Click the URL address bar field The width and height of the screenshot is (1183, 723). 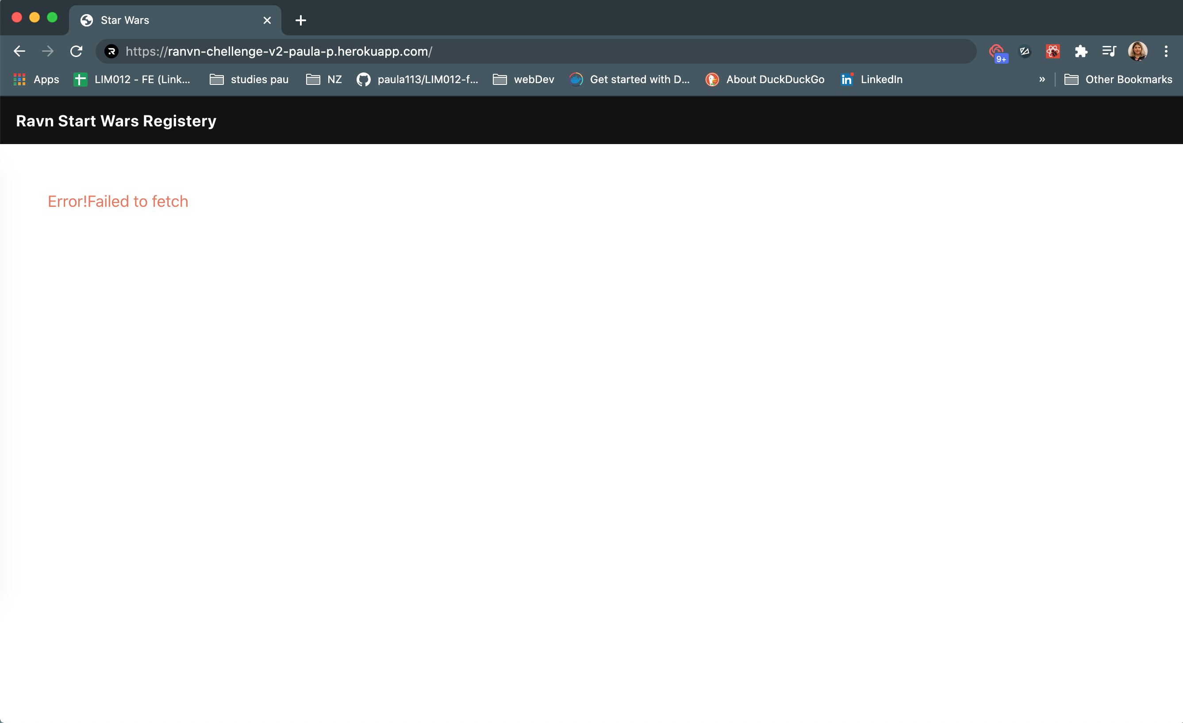528,51
